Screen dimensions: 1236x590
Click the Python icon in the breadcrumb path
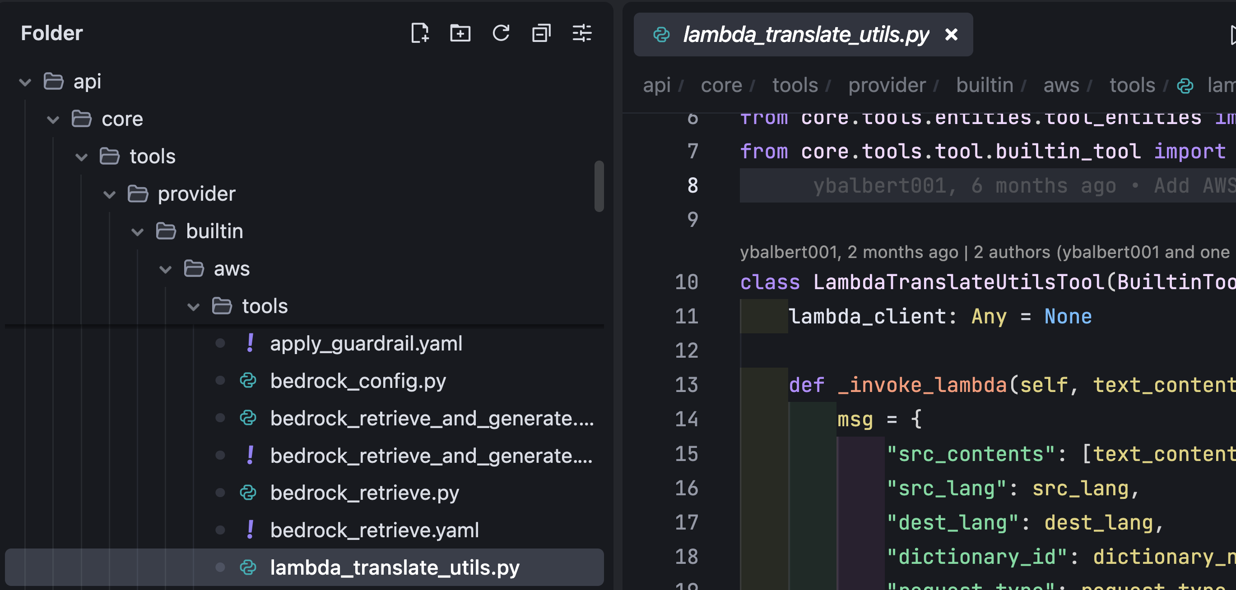[1185, 86]
